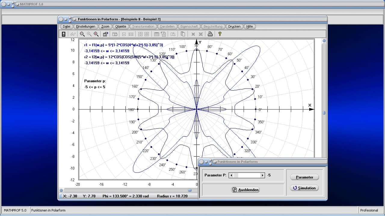Click the Parameter button
The height and width of the screenshot is (216, 385).
coord(304,177)
